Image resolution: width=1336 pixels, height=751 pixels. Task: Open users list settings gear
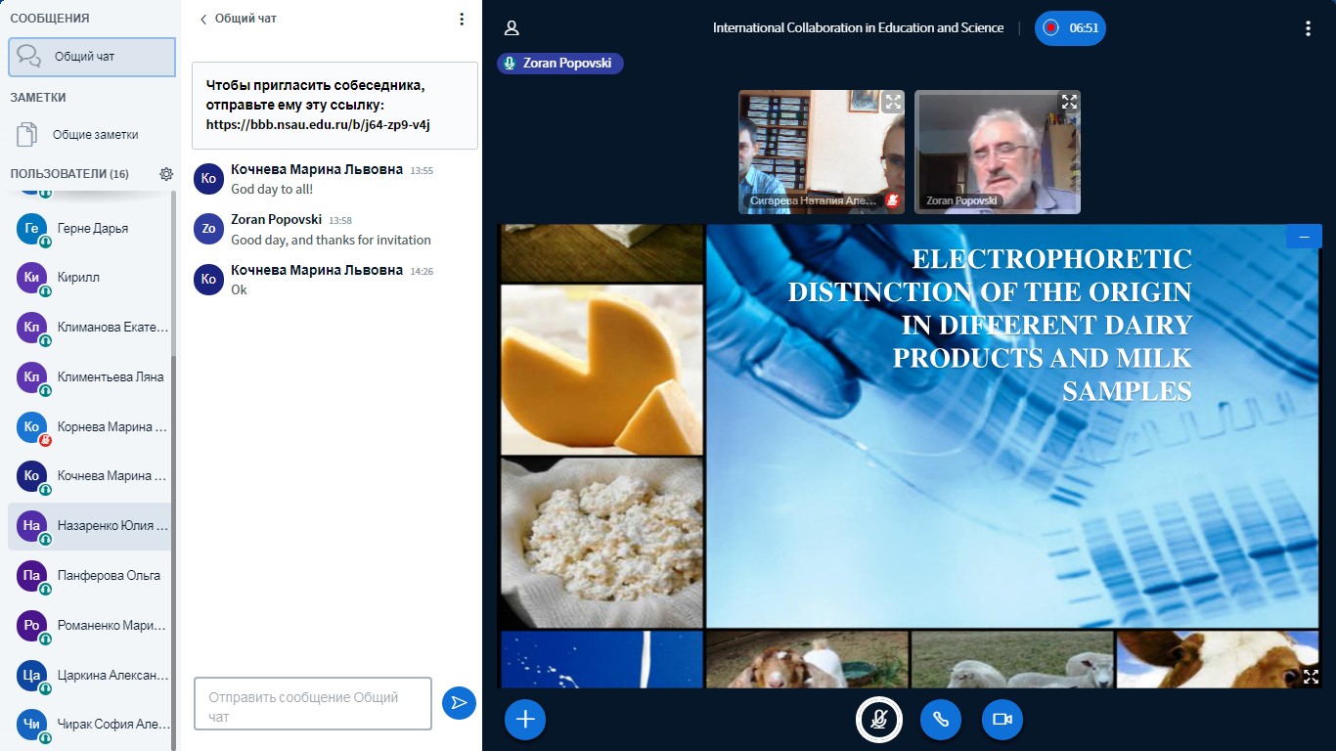point(166,174)
